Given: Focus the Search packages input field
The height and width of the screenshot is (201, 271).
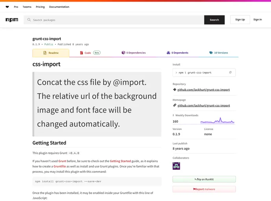Looking at the screenshot, I should [x=114, y=20].
